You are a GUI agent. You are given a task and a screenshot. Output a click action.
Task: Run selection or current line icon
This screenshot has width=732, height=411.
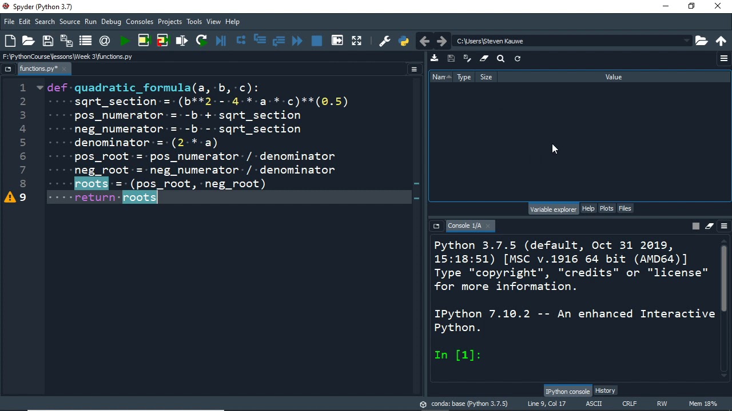[182, 41]
